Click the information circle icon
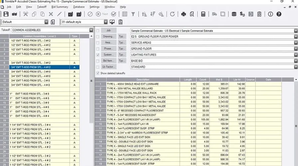This screenshot has width=298, height=166. click(x=270, y=14)
